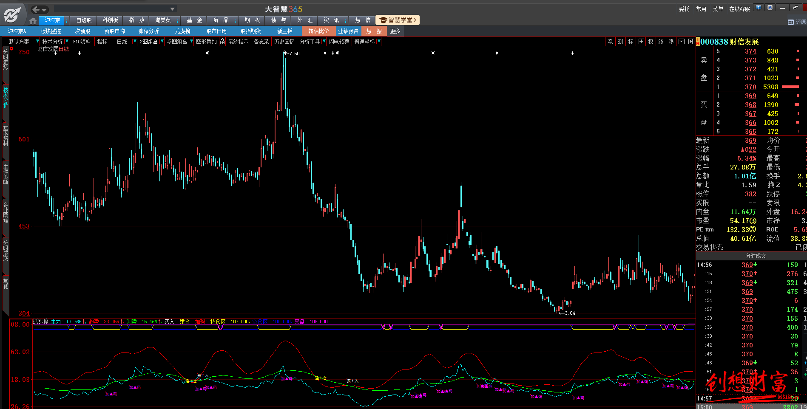The image size is (807, 409).
Task: Click the 闪电预警 button
Action: pos(339,42)
